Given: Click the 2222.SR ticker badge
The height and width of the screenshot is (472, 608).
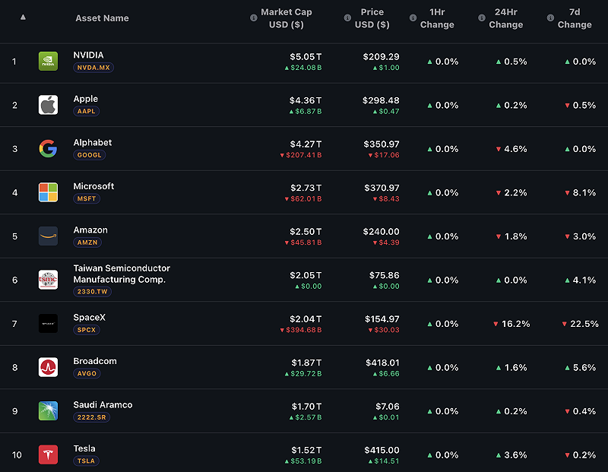Looking at the screenshot, I should click(x=91, y=417).
